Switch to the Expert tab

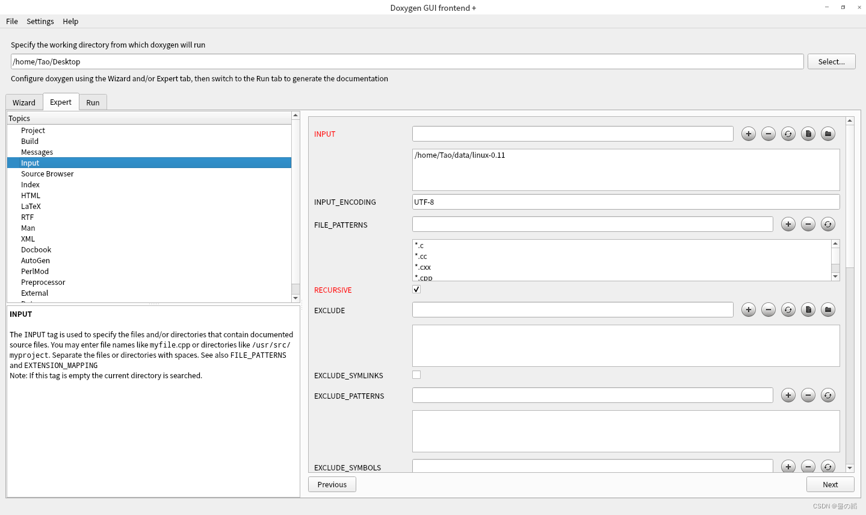coord(61,102)
